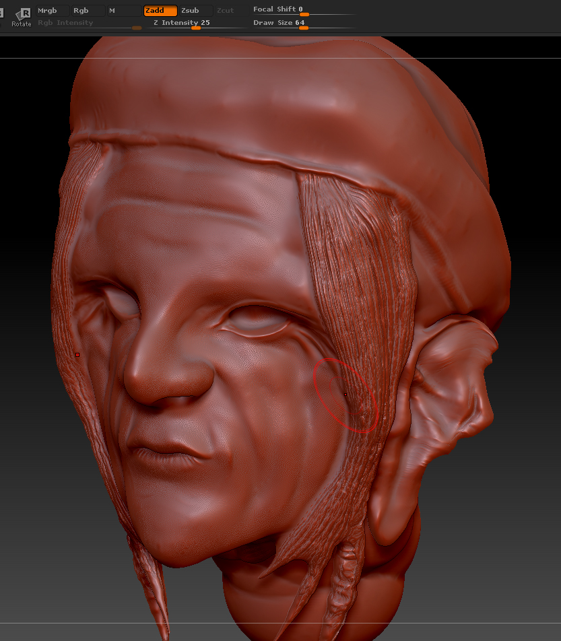The image size is (561, 641).
Task: Enable Rgb color mode
Action: (x=88, y=11)
